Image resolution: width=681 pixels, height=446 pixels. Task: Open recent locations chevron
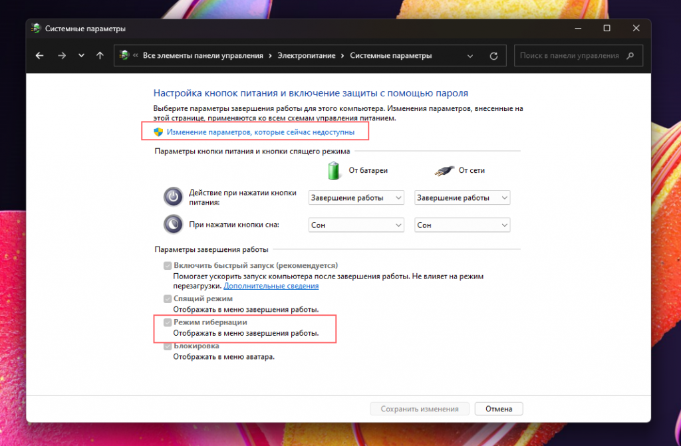point(81,56)
